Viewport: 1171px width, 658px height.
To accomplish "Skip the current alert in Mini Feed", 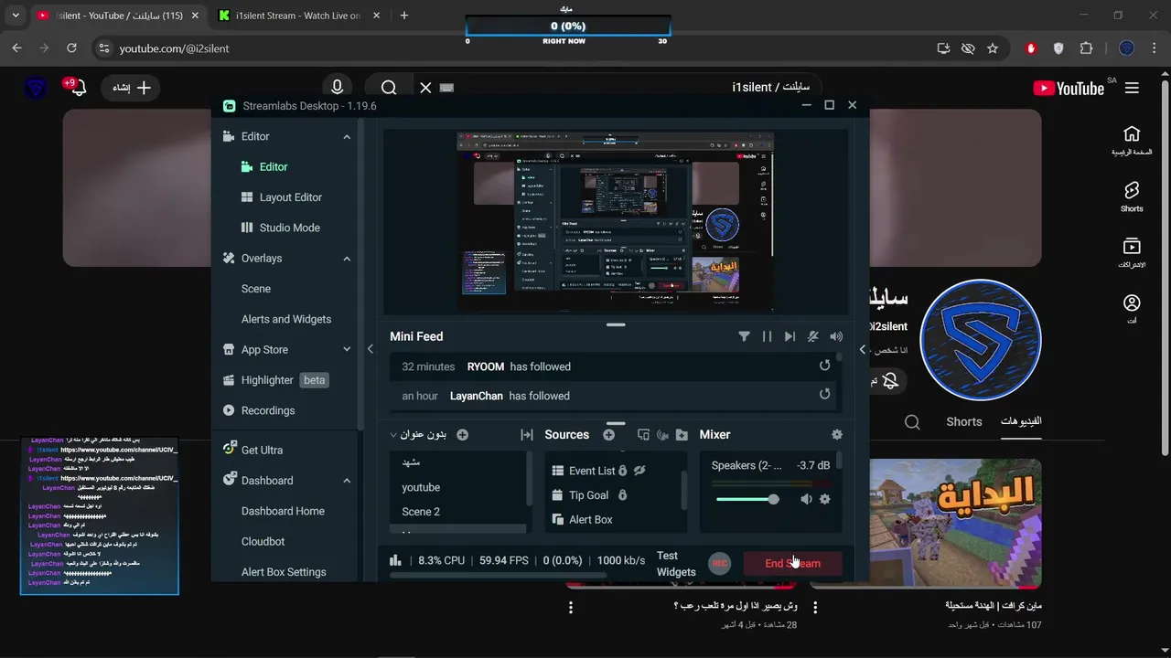I will click(790, 336).
